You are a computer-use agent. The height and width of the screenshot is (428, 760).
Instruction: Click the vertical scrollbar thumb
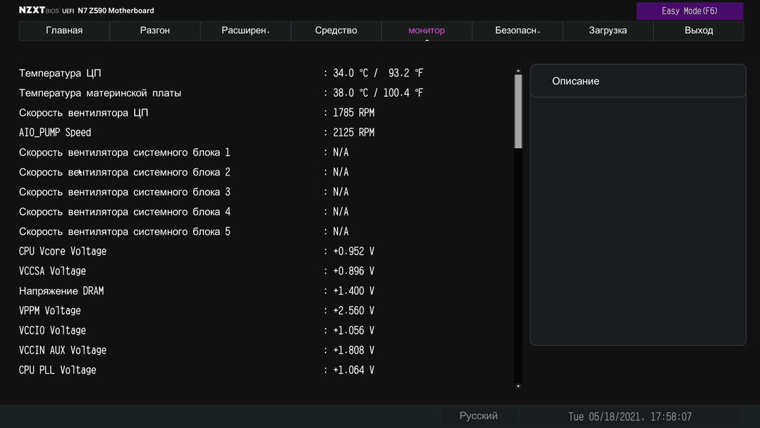518,111
